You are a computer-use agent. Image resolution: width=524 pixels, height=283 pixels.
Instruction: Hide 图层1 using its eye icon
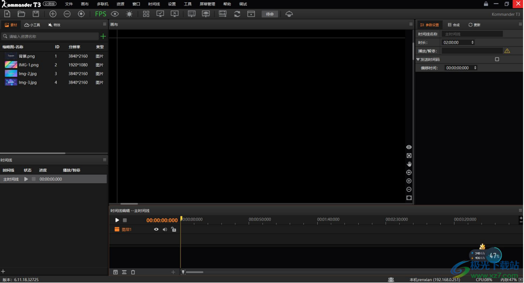pyautogui.click(x=156, y=229)
